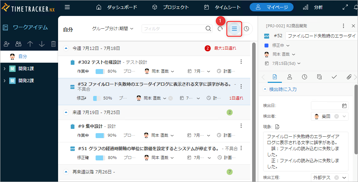Open the attachment paperclip tab
Viewport: 358px width, 182px height.
(x=348, y=77)
